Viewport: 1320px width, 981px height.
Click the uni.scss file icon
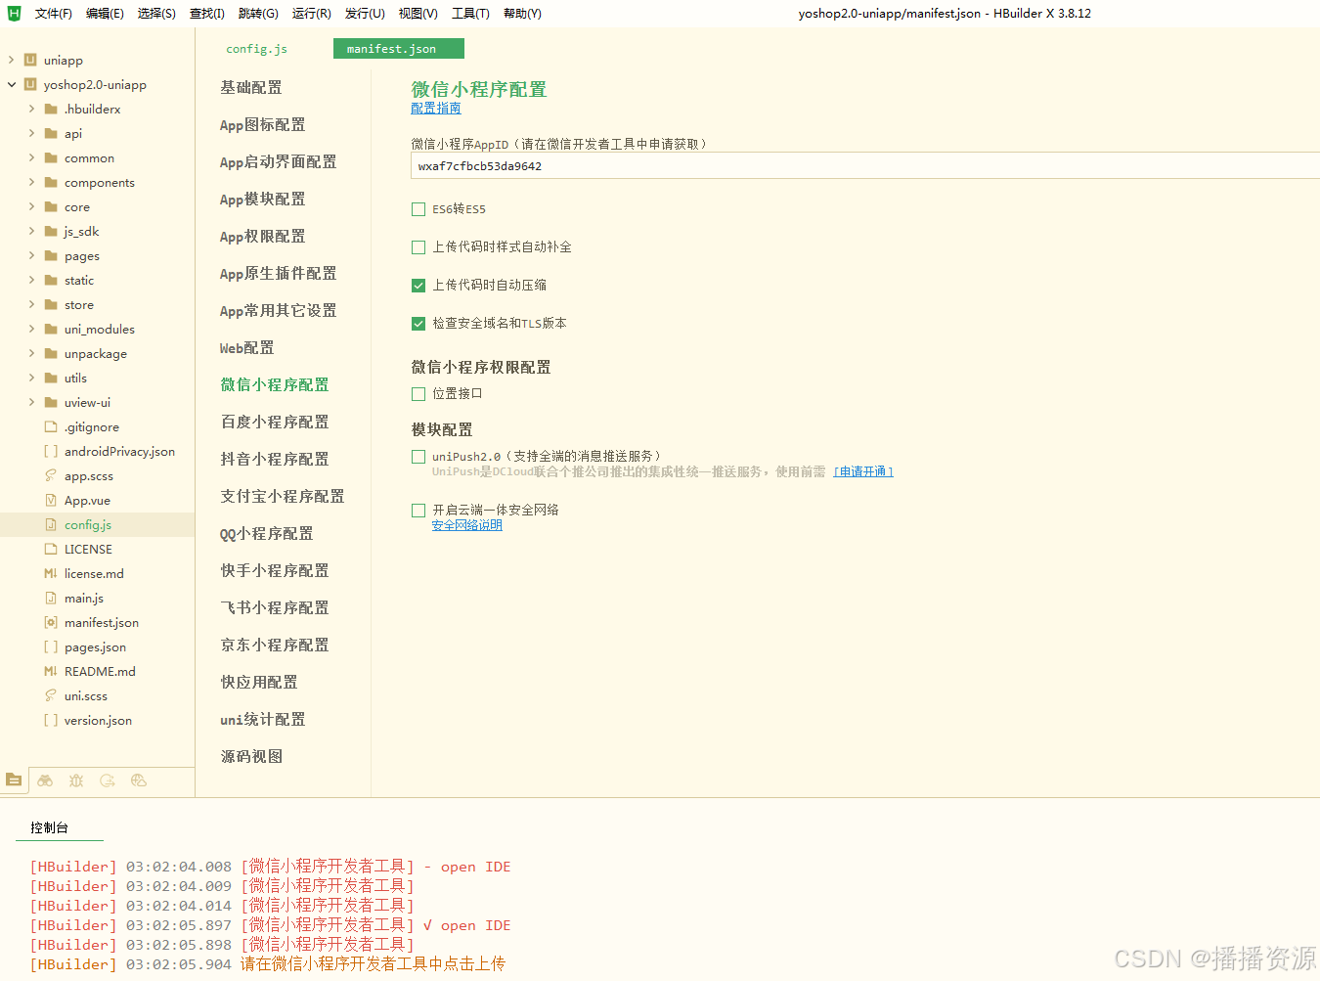[51, 695]
